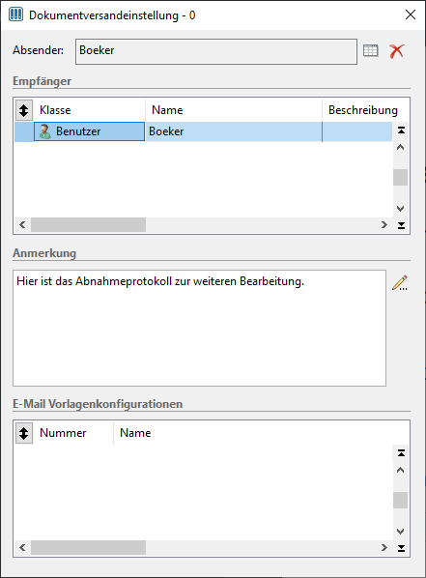Viewport: 426px width, 578px height.
Task: Jump to last row in E-Mail templates list
Action: coord(401,548)
